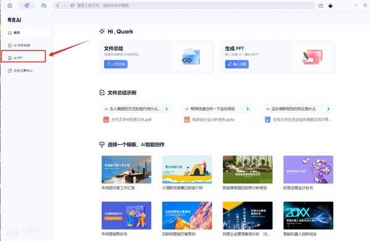
Task: Select the 智能机器人创新创业 template thumbnail
Action: [308, 215]
